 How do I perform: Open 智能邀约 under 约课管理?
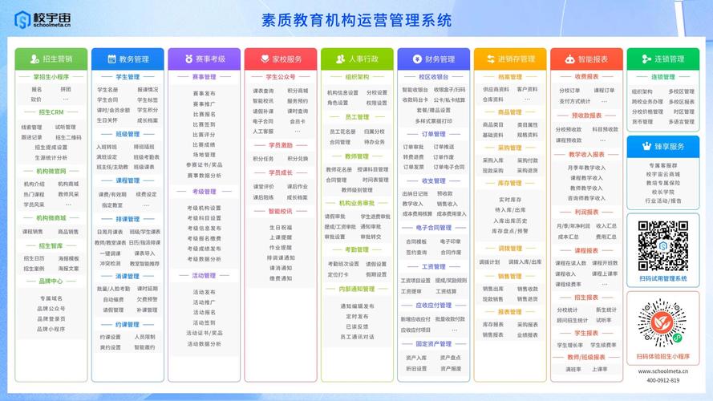pos(144,347)
